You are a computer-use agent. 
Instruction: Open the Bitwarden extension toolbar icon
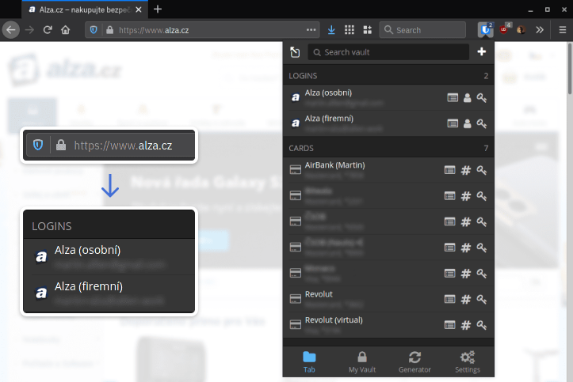(x=485, y=30)
